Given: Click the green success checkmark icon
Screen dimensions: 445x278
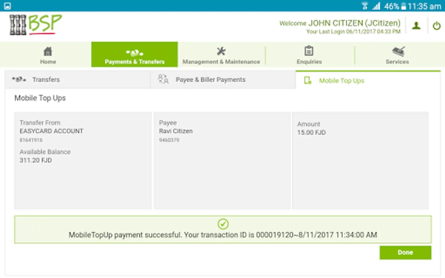Looking at the screenshot, I should click(223, 224).
